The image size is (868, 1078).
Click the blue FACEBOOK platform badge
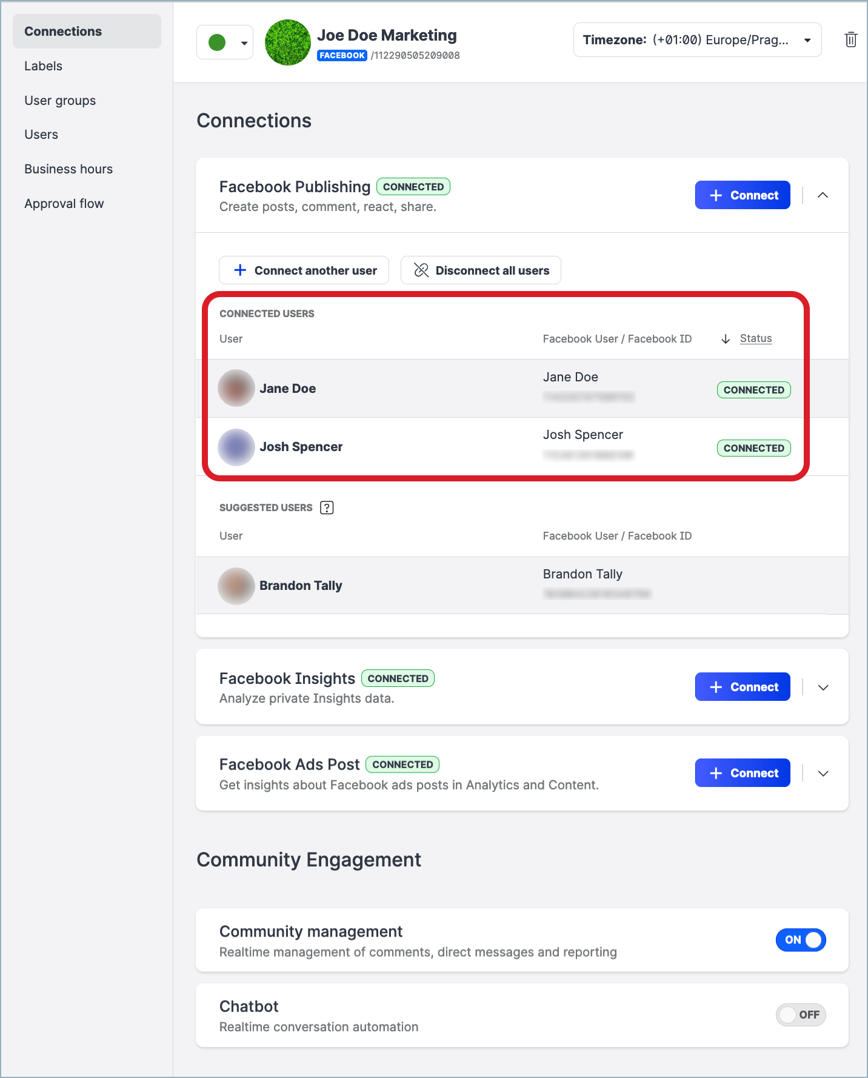(x=342, y=55)
